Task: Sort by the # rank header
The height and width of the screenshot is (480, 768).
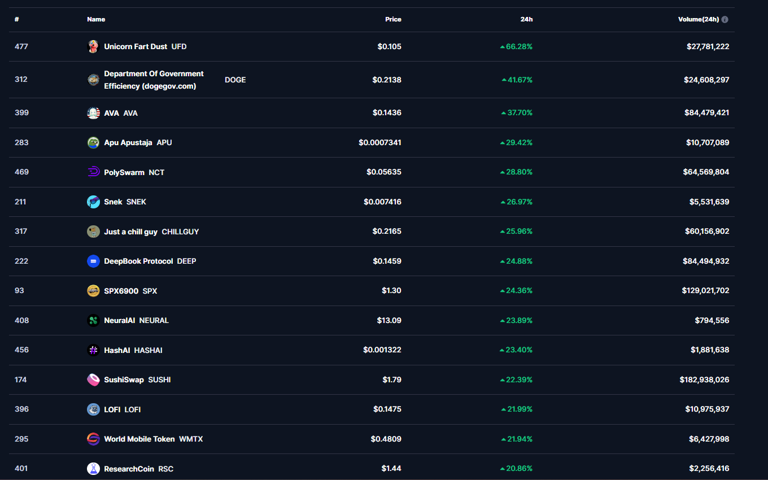Action: point(17,19)
